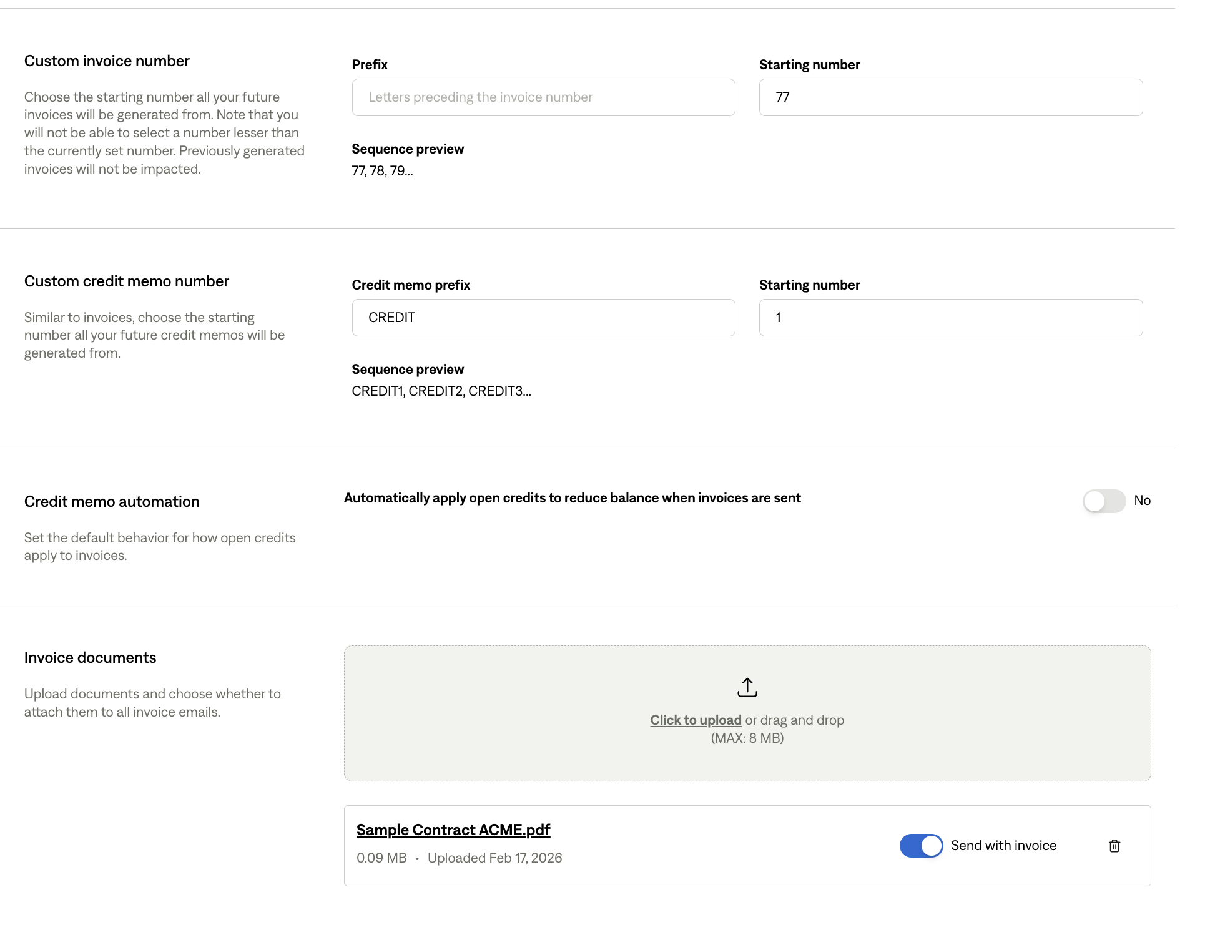Click credit memo Starting number field showing 1

point(950,318)
